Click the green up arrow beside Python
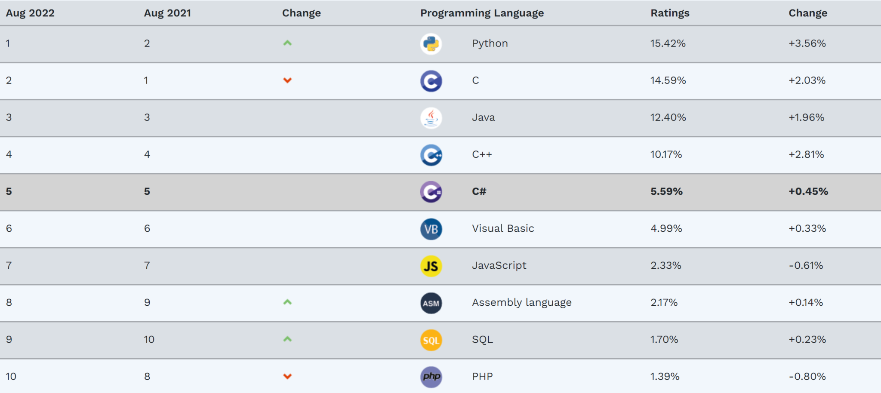Image resolution: width=881 pixels, height=393 pixels. pos(287,43)
